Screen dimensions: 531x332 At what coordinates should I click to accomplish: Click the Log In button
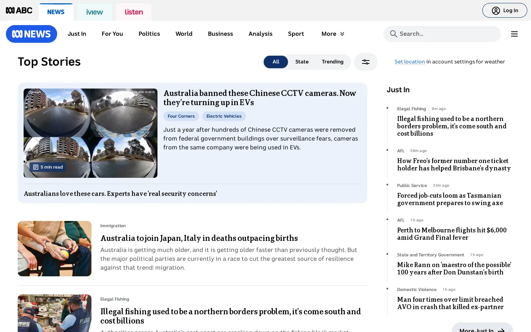(504, 11)
